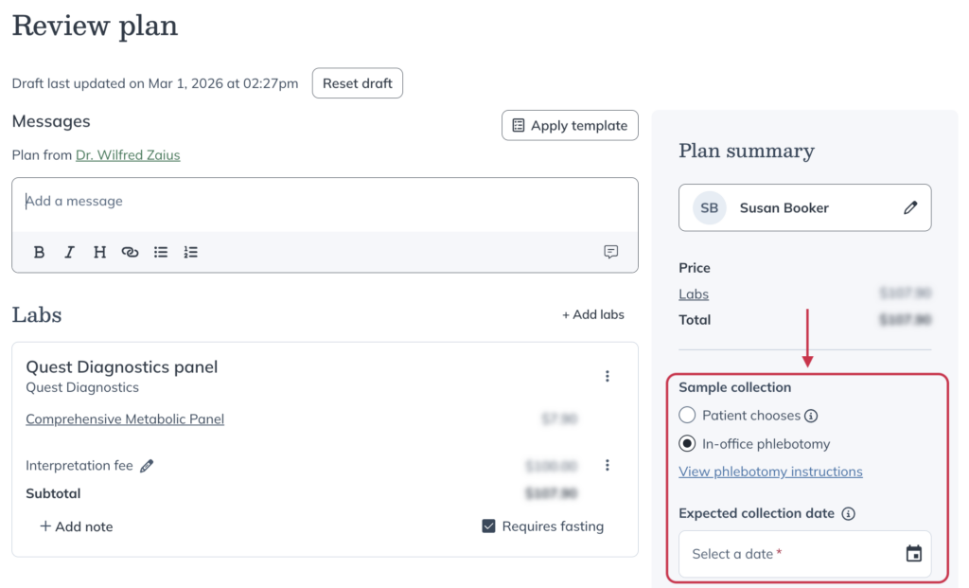
Task: Click Apply template button
Action: pos(570,126)
